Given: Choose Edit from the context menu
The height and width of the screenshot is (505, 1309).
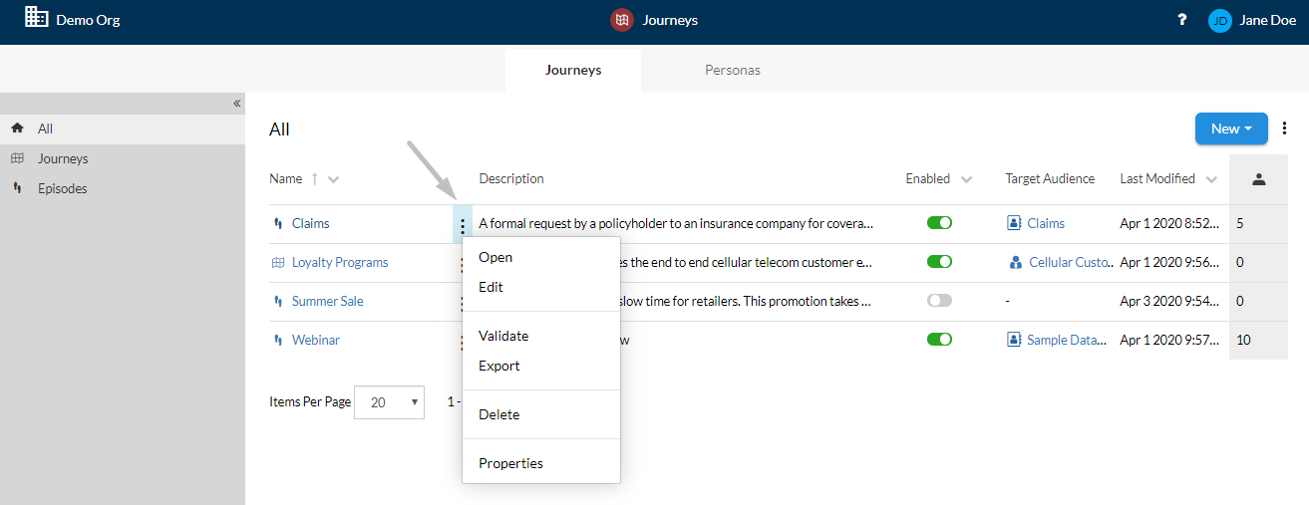Looking at the screenshot, I should point(541,287).
